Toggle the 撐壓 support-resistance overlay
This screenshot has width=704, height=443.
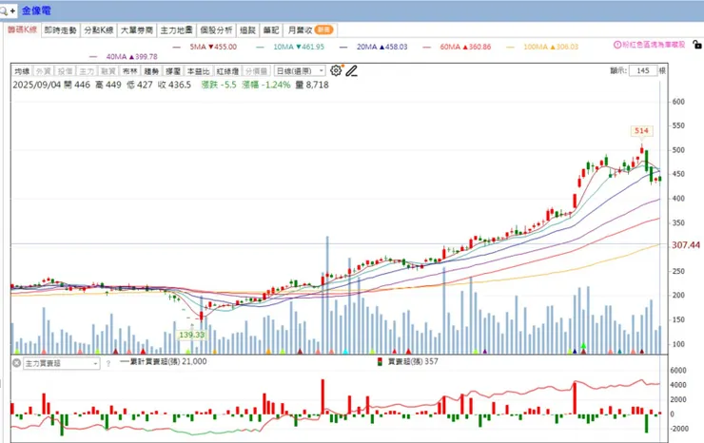click(173, 71)
